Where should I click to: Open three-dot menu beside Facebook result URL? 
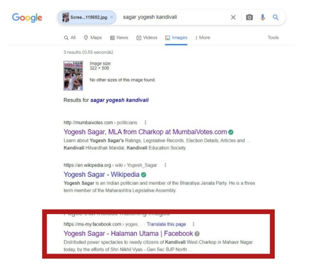(x=193, y=224)
